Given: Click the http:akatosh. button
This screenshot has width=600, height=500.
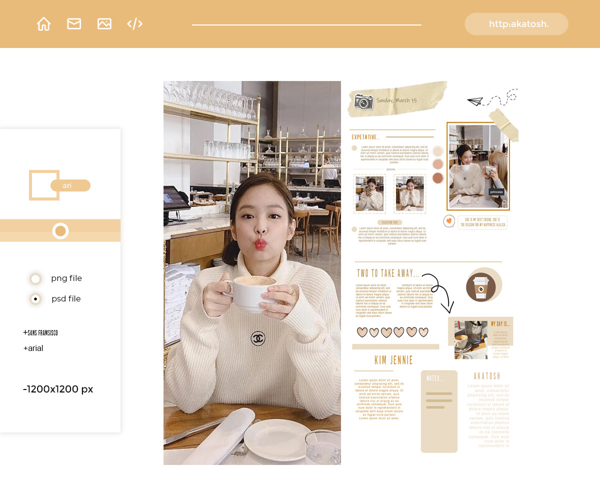Looking at the screenshot, I should point(516,24).
